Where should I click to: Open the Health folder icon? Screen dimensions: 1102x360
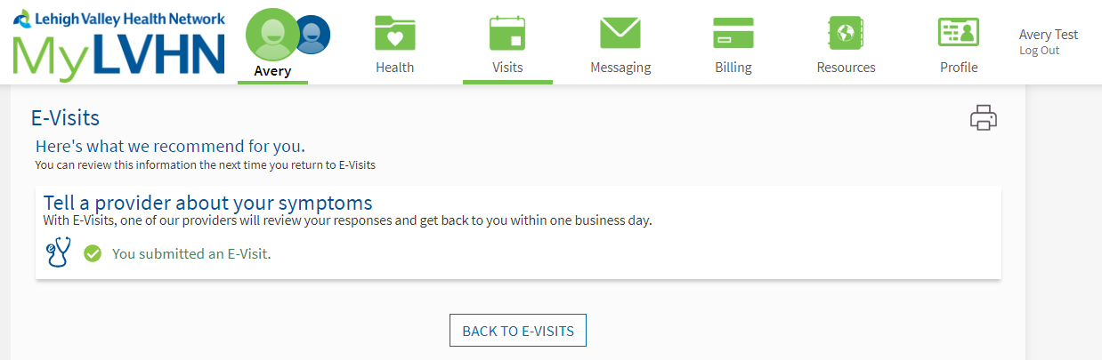point(394,34)
